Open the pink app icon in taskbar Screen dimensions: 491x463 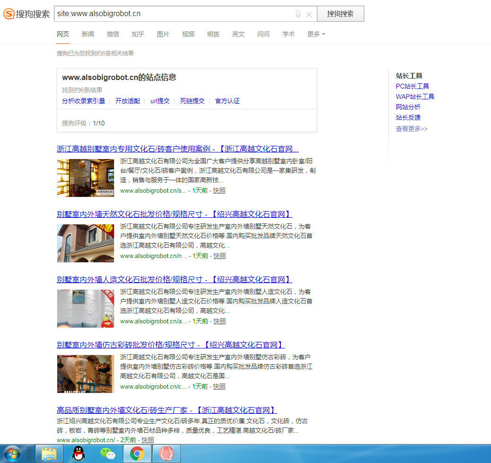point(167,454)
